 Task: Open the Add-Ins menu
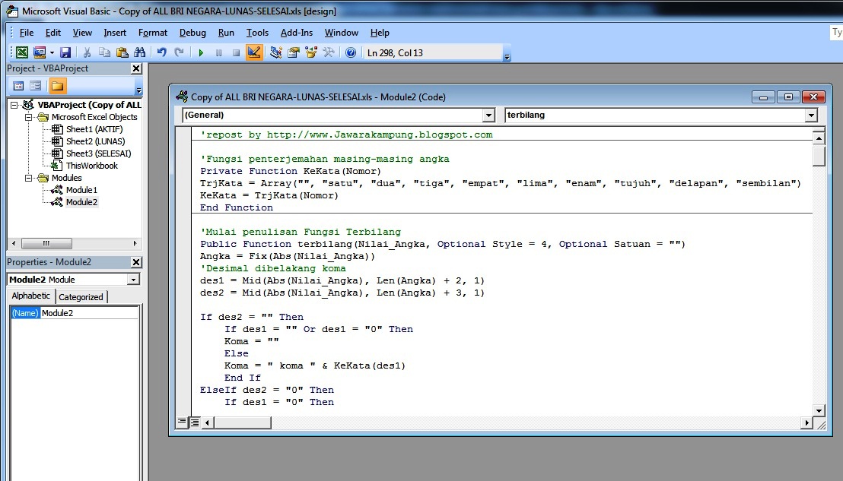click(x=296, y=33)
